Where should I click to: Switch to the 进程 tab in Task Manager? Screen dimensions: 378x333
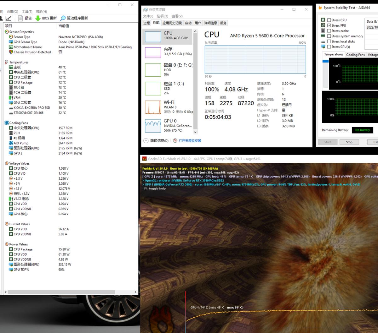(x=146, y=23)
